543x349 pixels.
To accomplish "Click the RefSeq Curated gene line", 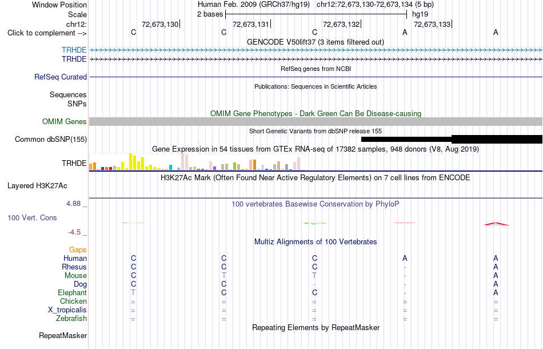I will [x=316, y=77].
